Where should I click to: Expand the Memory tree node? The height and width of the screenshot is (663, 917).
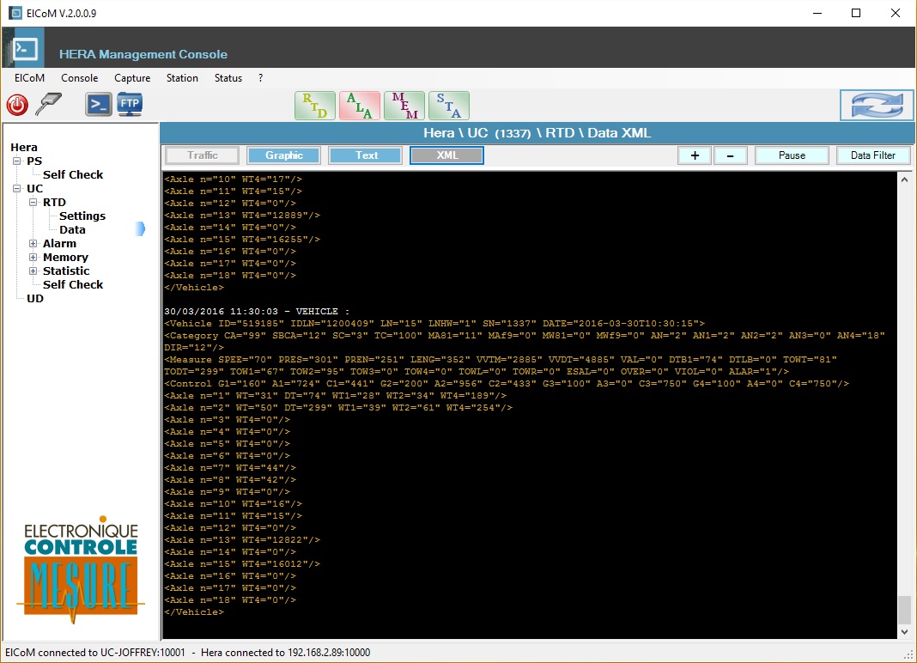pos(33,257)
